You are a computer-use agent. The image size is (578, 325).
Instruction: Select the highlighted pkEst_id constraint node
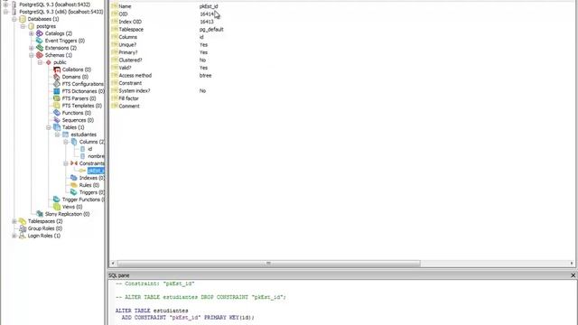[96, 171]
